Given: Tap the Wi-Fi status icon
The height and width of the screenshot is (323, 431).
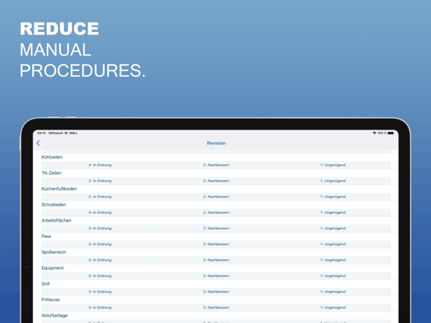Looking at the screenshot, I should tap(374, 133).
